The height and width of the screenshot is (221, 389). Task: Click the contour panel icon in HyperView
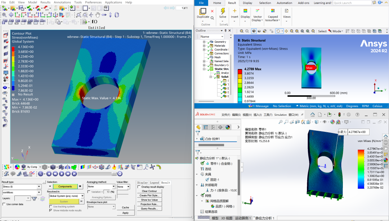click(x=83, y=167)
